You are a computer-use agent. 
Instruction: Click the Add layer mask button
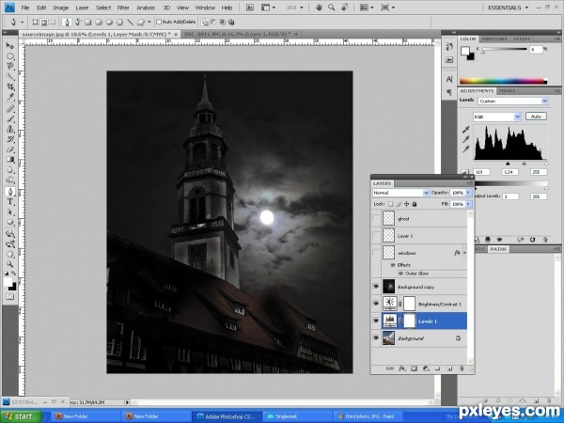pyautogui.click(x=414, y=368)
